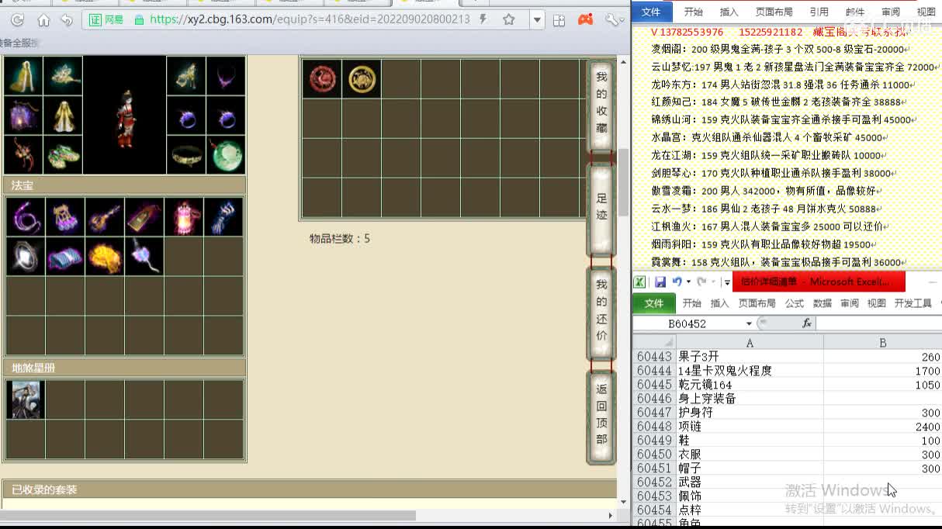942x529 pixels.
Task: Select Excel row header 60452
Action: point(654,482)
